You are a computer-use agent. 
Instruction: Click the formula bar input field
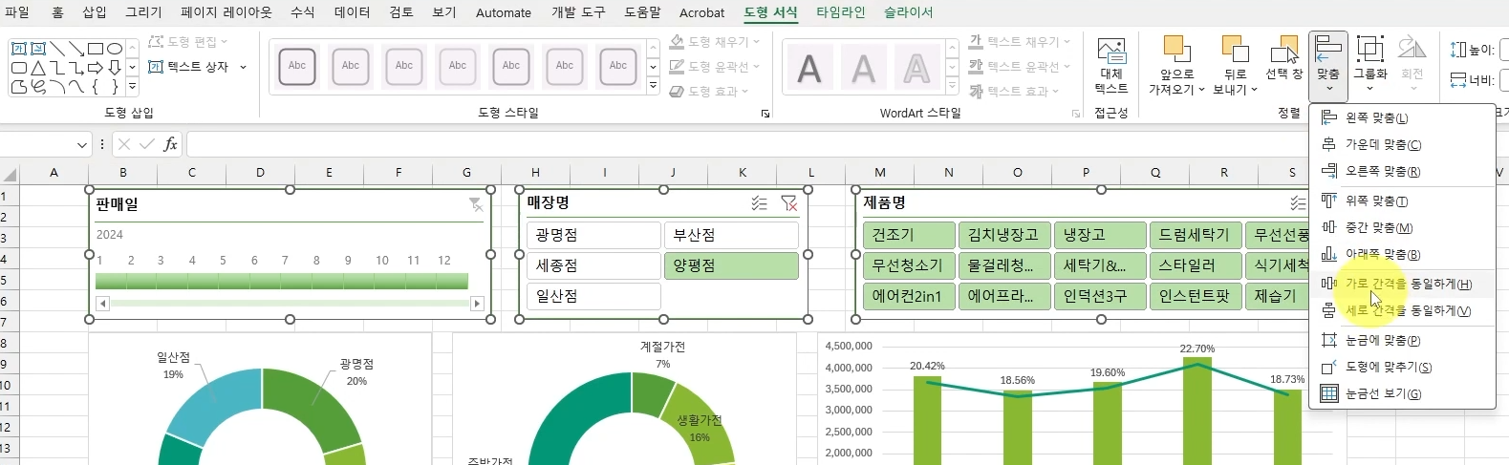[x=846, y=144]
